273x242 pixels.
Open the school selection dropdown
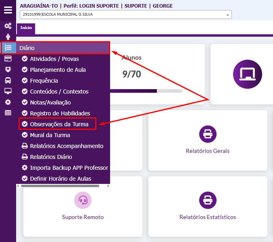coord(125,15)
